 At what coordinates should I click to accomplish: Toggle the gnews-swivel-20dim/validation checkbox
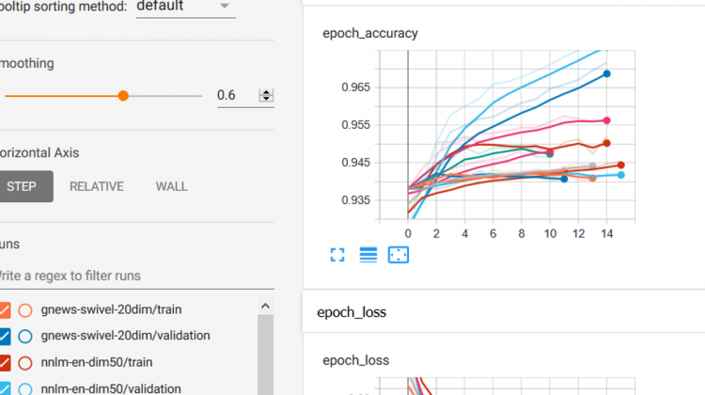click(4, 336)
